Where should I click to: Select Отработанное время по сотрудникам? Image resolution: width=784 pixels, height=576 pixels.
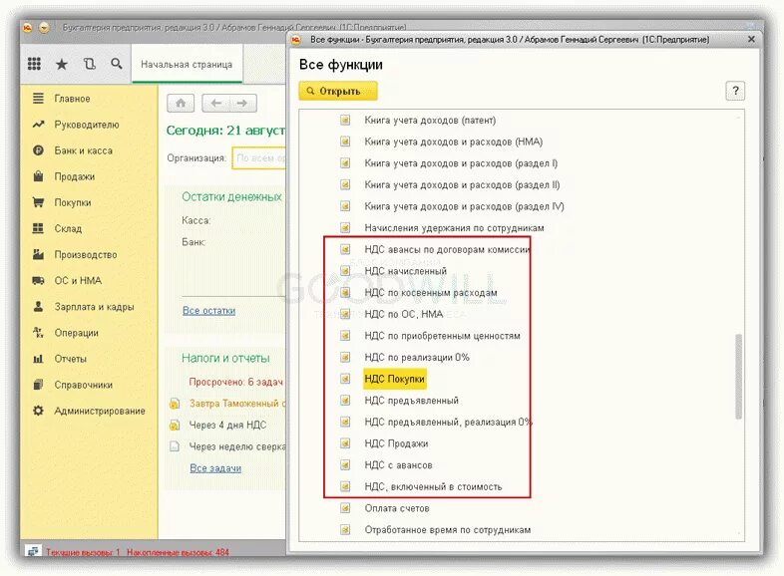(x=448, y=529)
